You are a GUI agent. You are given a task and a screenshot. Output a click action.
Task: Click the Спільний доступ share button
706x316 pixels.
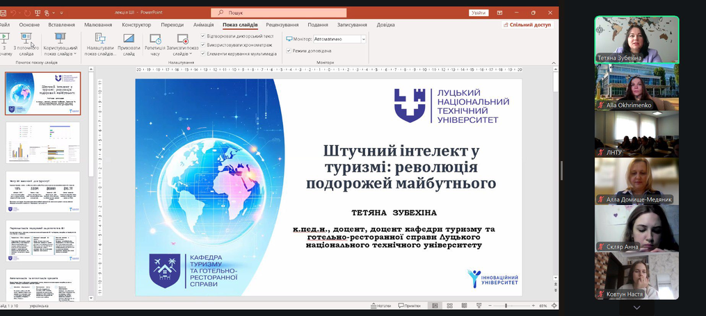[527, 25]
